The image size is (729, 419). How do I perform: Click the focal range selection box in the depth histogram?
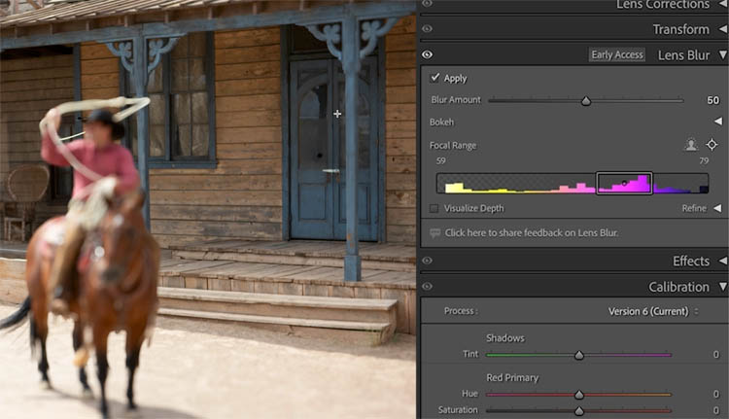tap(624, 183)
